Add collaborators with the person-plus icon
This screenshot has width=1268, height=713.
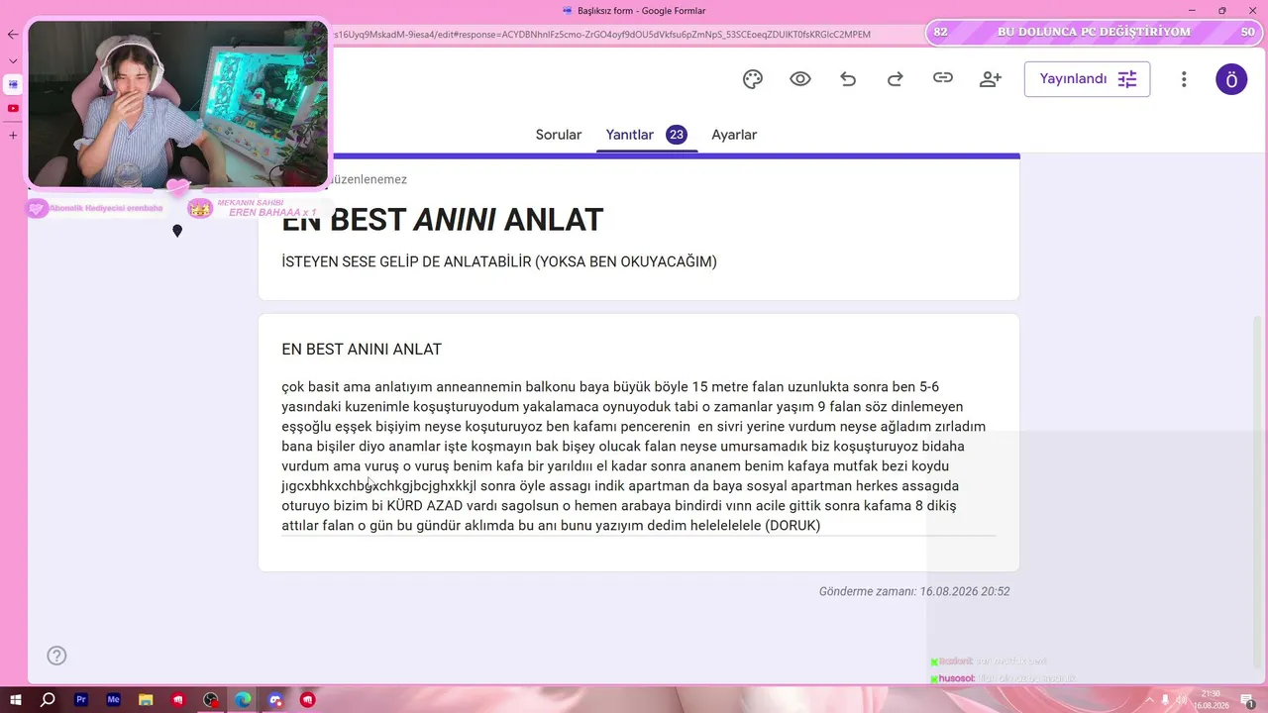[991, 79]
